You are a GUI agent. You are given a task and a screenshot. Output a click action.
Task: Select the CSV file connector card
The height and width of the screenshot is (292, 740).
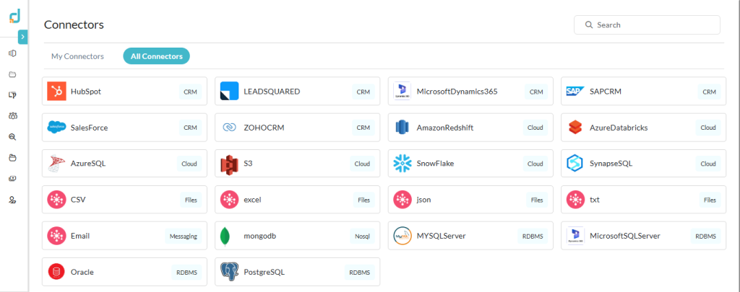point(124,200)
